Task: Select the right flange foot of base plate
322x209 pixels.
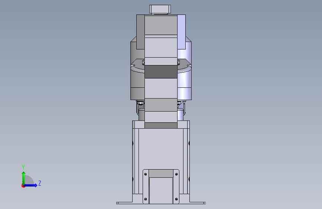Action: pyautogui.click(x=198, y=203)
